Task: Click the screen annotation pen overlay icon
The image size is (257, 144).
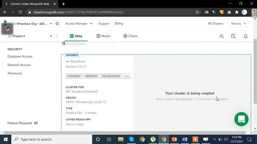Action: (x=7, y=29)
